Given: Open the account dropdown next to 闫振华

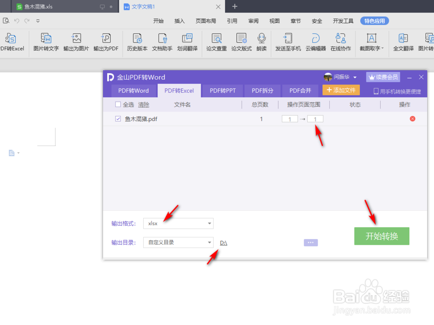Looking at the screenshot, I should (x=355, y=78).
